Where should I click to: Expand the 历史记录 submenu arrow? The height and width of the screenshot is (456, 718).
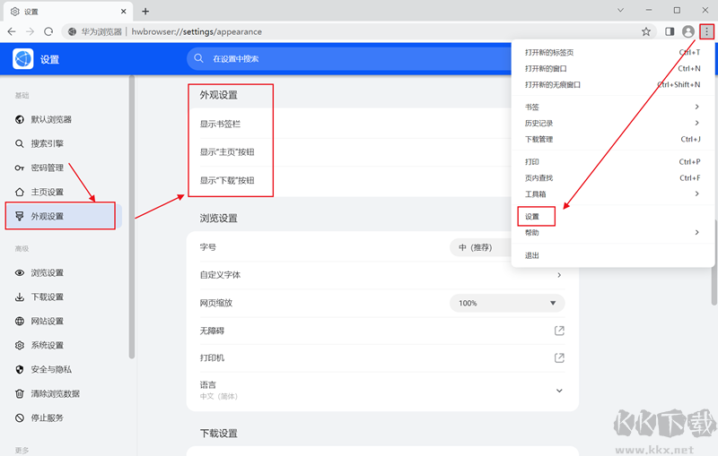(696, 123)
